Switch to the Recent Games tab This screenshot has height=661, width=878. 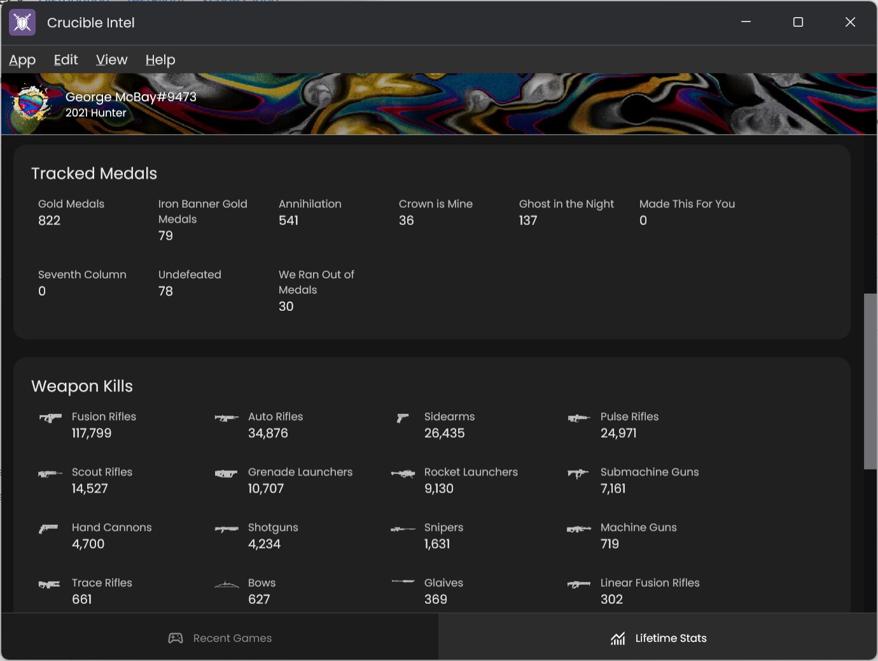click(220, 638)
